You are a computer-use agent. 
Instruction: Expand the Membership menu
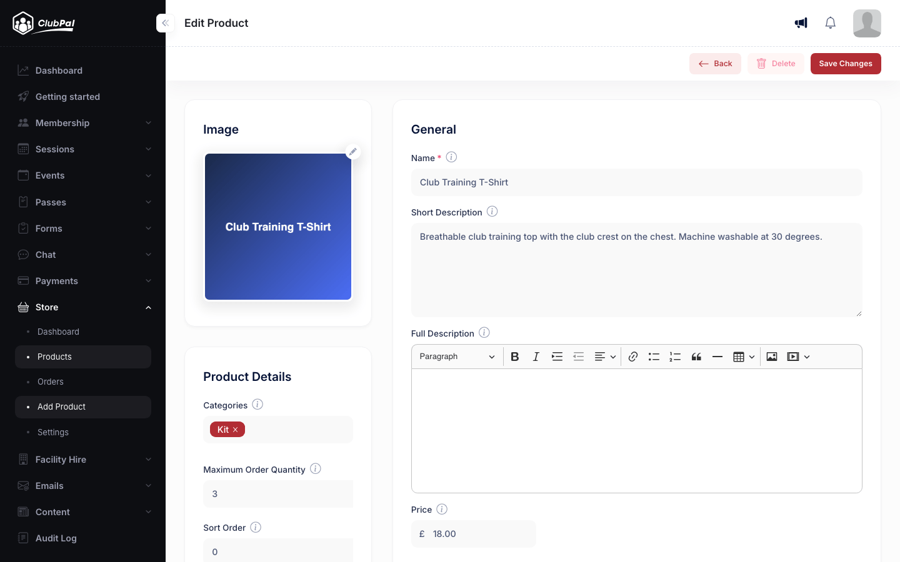click(x=83, y=123)
